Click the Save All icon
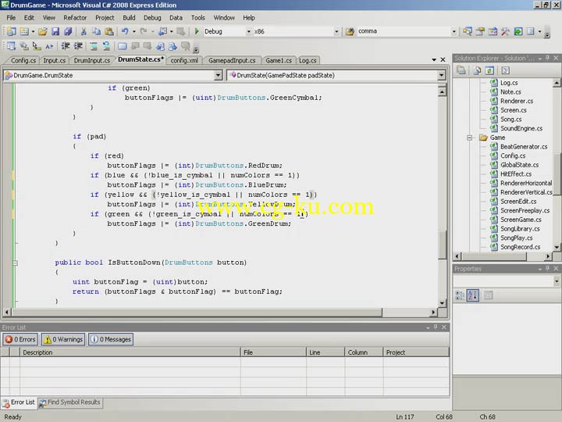 [68, 31]
